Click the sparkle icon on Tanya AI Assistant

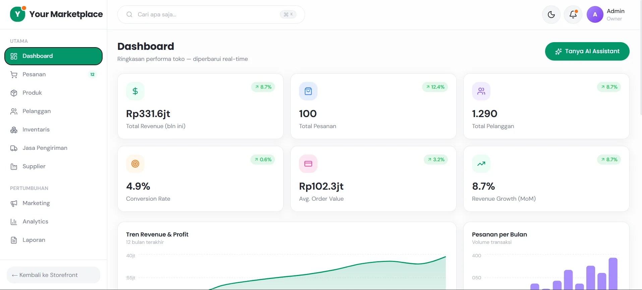558,52
